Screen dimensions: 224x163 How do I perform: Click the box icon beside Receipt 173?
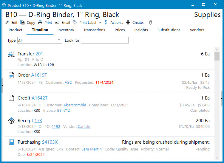point(11,121)
